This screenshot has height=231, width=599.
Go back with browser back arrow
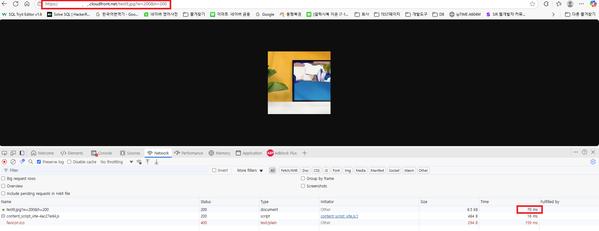click(4, 4)
